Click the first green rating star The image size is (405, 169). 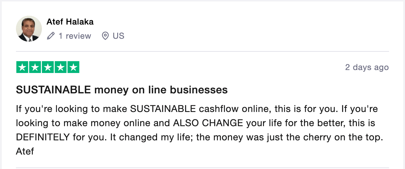[22, 67]
